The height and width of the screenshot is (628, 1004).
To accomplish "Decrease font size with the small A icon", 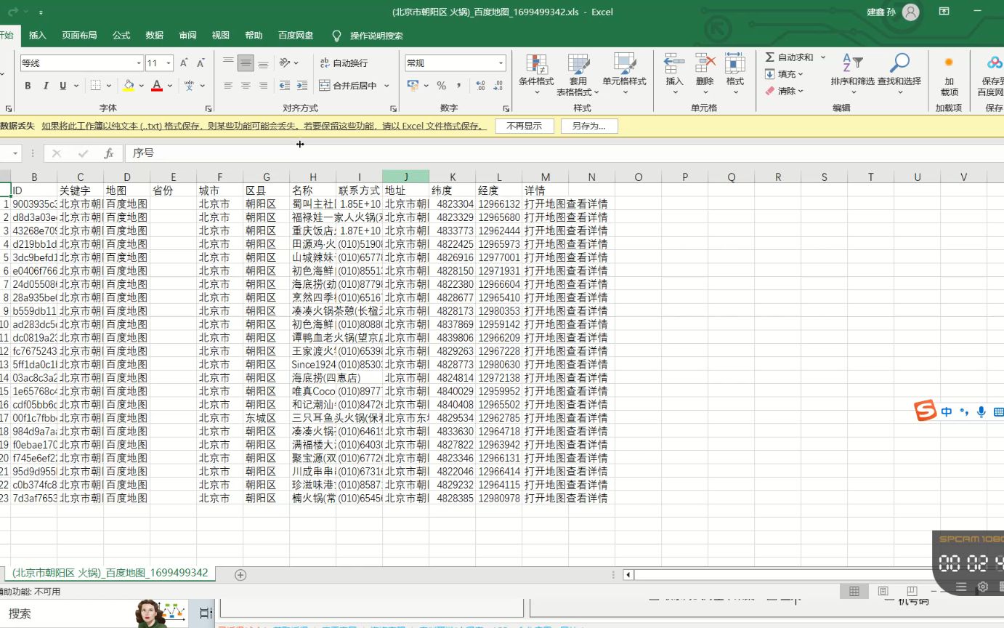I will [201, 63].
